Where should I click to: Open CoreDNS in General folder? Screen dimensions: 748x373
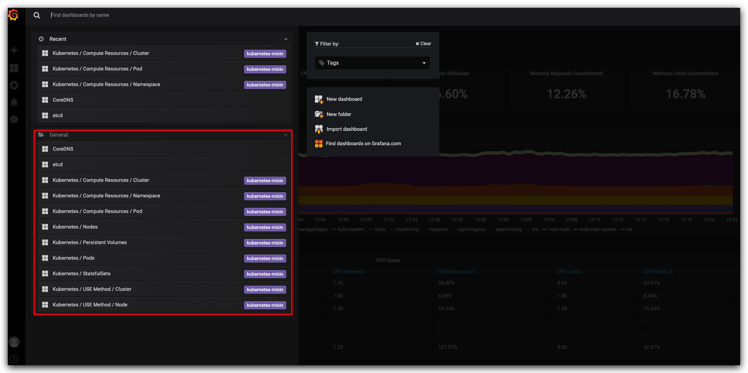tap(164, 149)
